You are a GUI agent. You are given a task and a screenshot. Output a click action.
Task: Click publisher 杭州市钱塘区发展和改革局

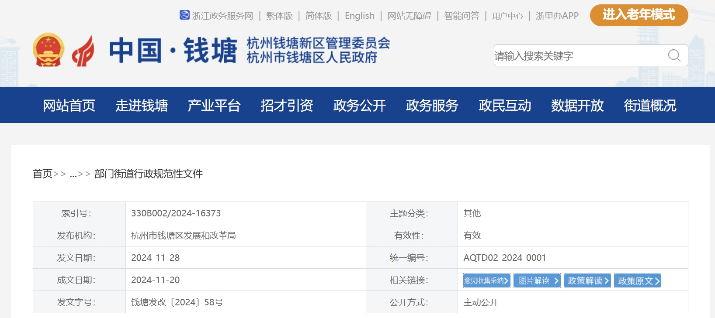(184, 236)
